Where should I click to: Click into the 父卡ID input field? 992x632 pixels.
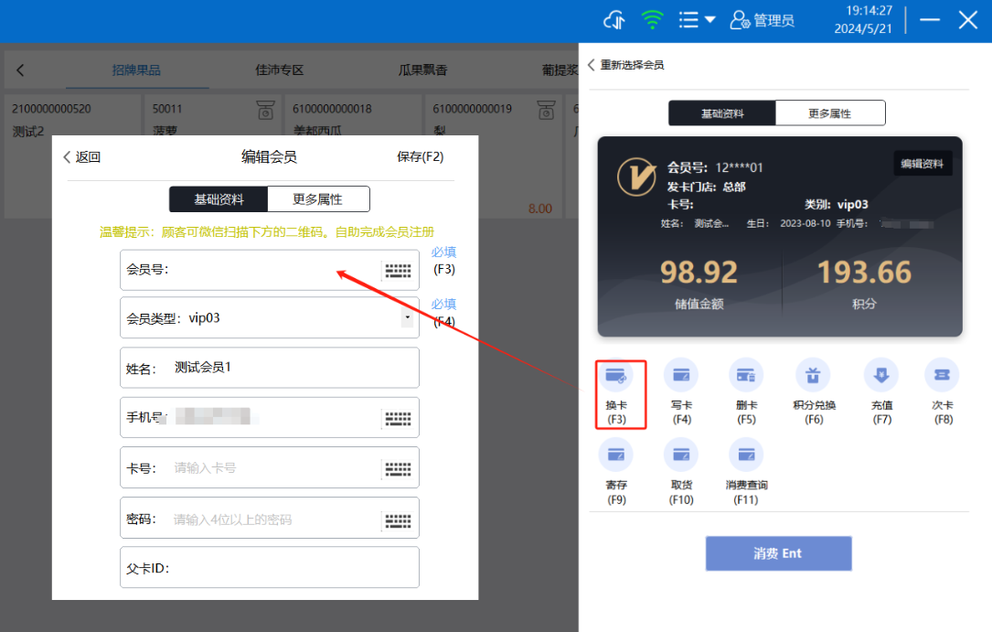pos(270,567)
